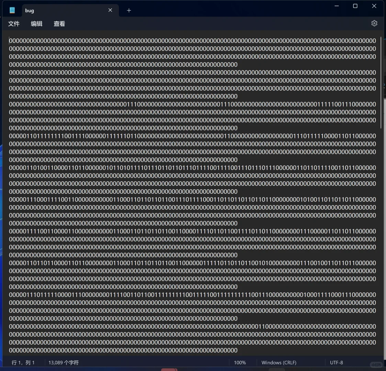This screenshot has width=386, height=371.
Task: Open the 编辑 menu
Action: (36, 24)
